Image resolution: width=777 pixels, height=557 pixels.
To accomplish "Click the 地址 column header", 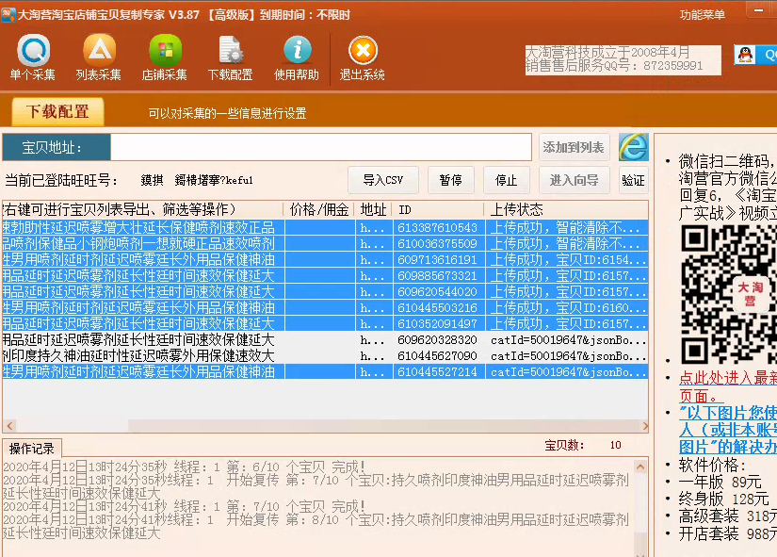I will [x=374, y=210].
